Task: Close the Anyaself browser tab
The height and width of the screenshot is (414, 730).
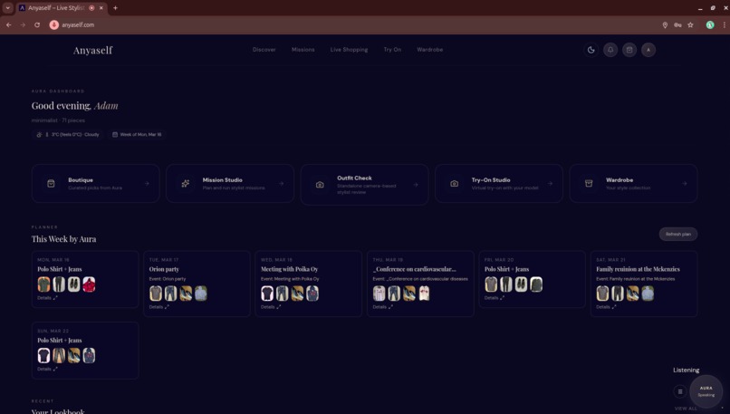Action: (x=101, y=8)
